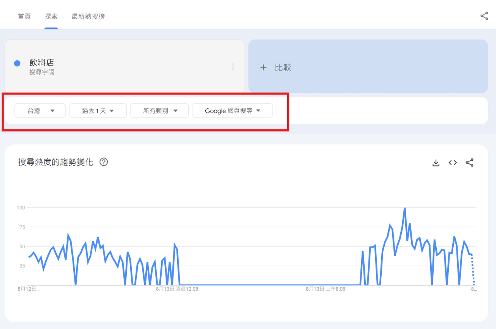Open help icon beside 搜尋熱度的趨勢變化
The image size is (496, 329).
(103, 162)
